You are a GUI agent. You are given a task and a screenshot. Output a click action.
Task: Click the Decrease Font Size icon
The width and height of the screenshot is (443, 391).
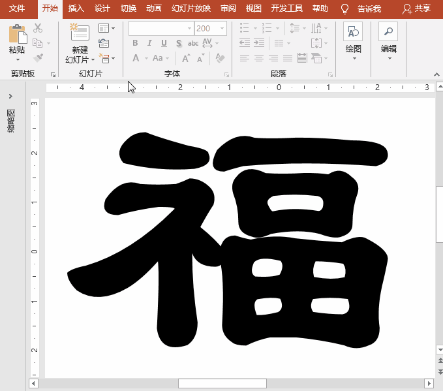click(x=200, y=58)
